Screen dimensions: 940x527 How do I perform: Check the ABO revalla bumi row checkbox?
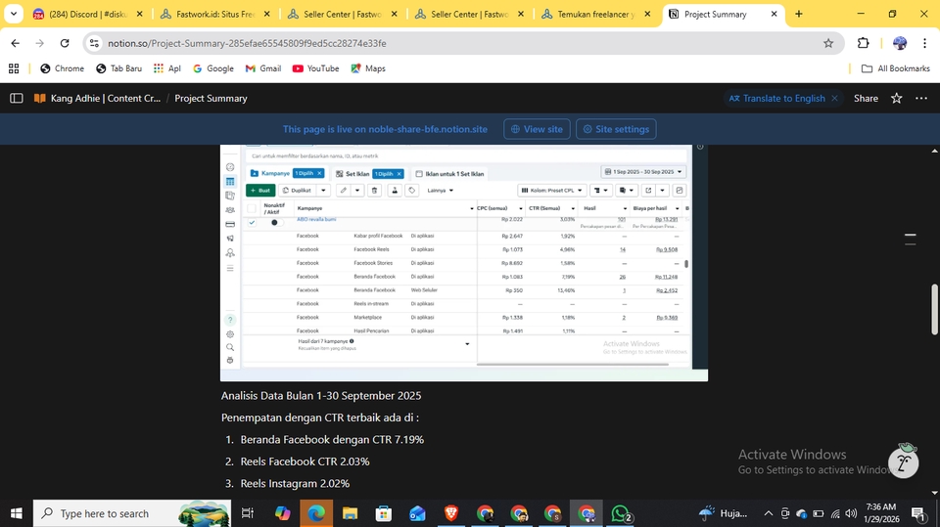(x=252, y=222)
